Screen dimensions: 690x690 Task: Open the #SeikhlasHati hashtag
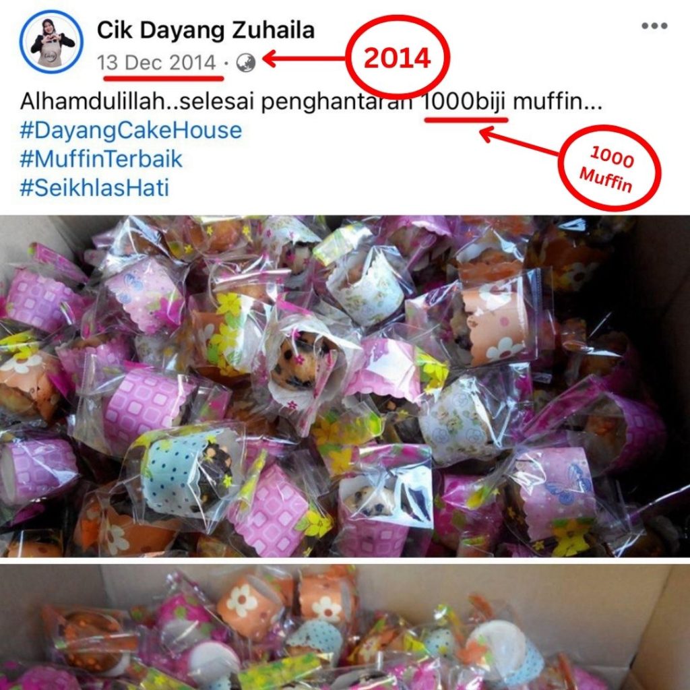(x=94, y=188)
